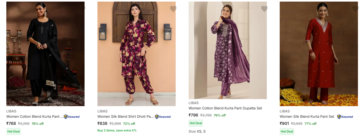The image size is (364, 137).
Task: Click Women Silk Blend Kurta Pant Set title
Action: coord(307,116)
